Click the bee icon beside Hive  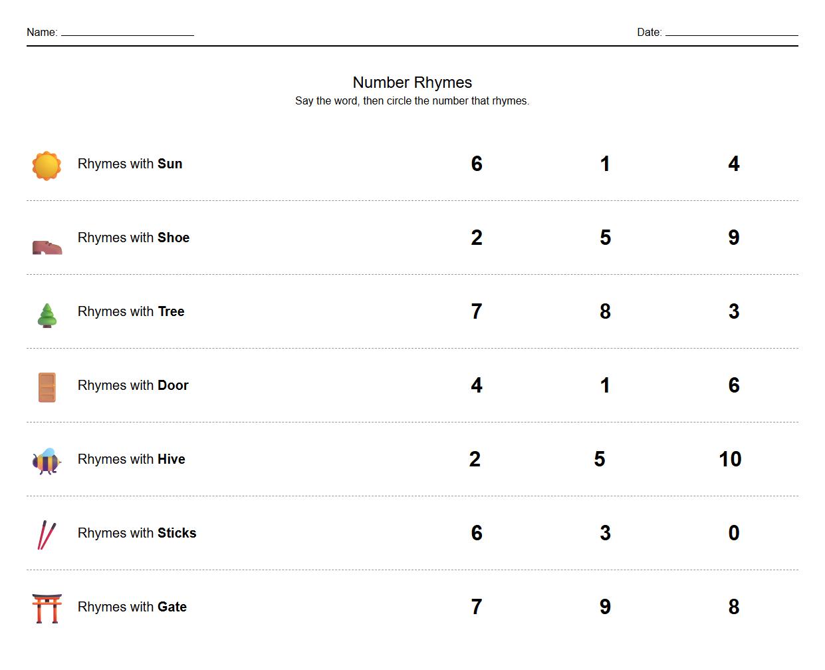pos(47,460)
